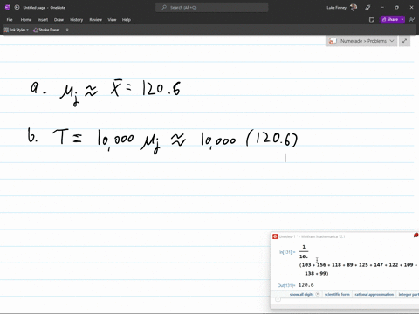
Task: Open the Numerade > Problems notebook dropdown
Action: point(361,41)
